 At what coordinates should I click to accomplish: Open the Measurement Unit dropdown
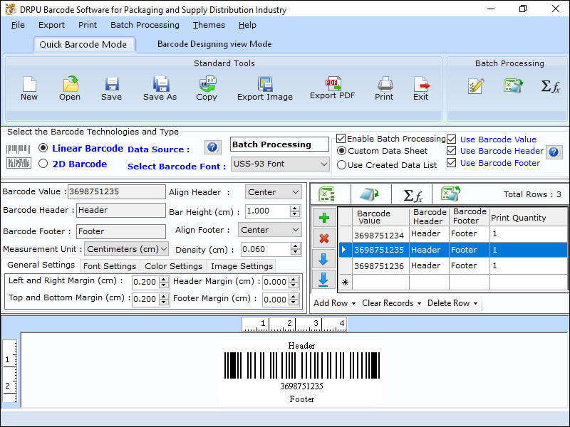coord(127,249)
